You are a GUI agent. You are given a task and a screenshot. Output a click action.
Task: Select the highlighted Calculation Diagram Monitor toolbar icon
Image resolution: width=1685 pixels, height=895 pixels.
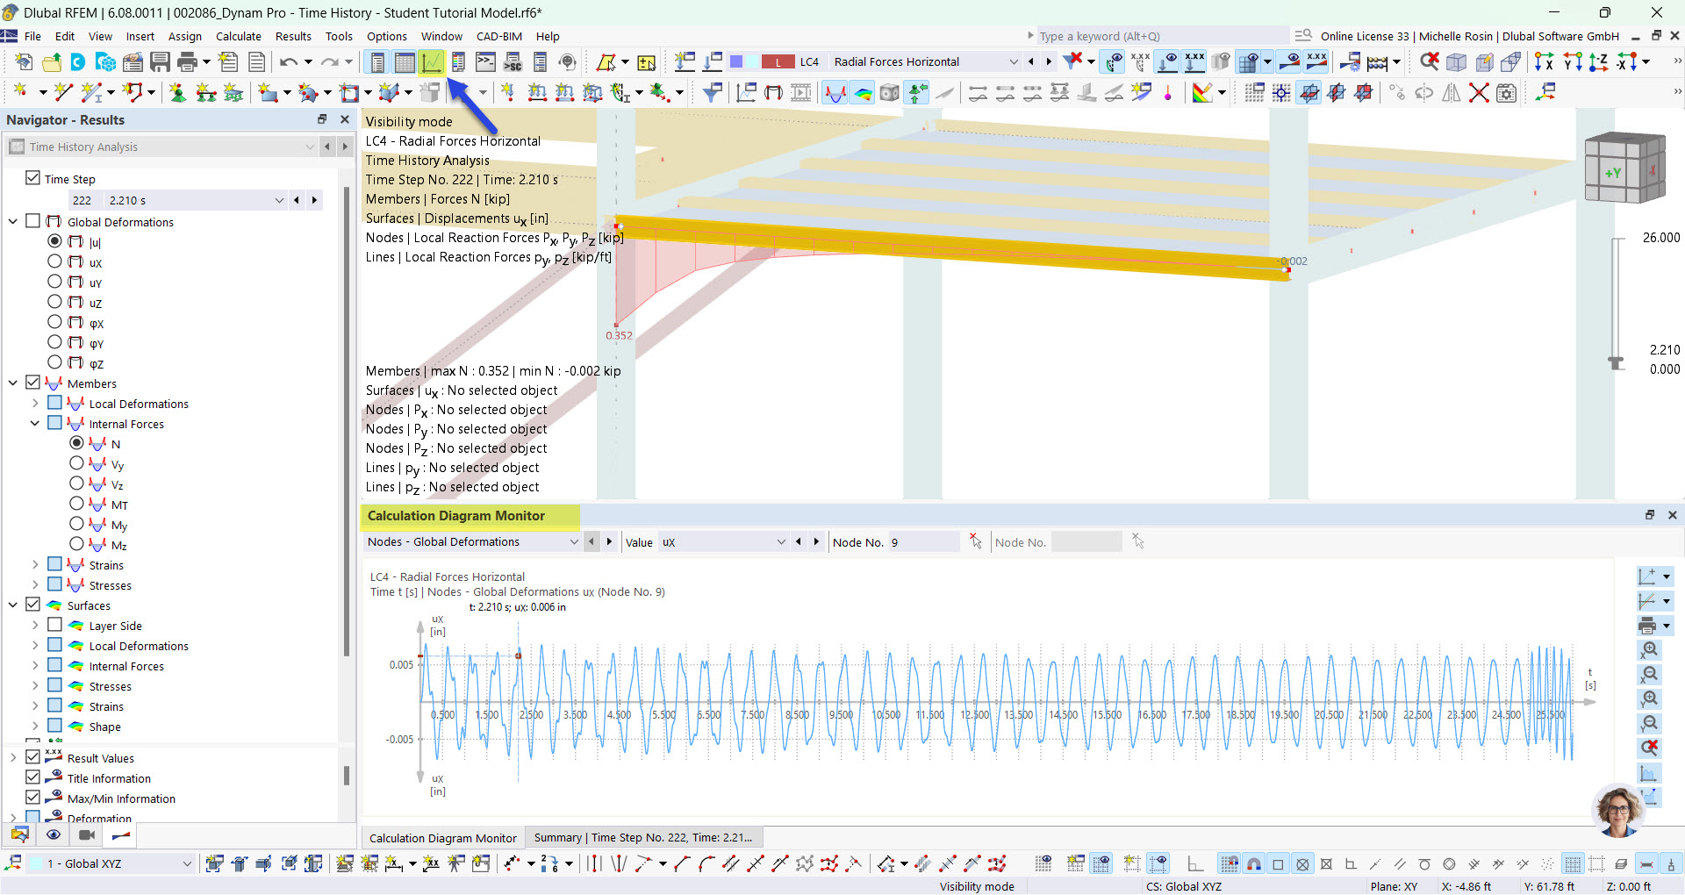pyautogui.click(x=432, y=61)
